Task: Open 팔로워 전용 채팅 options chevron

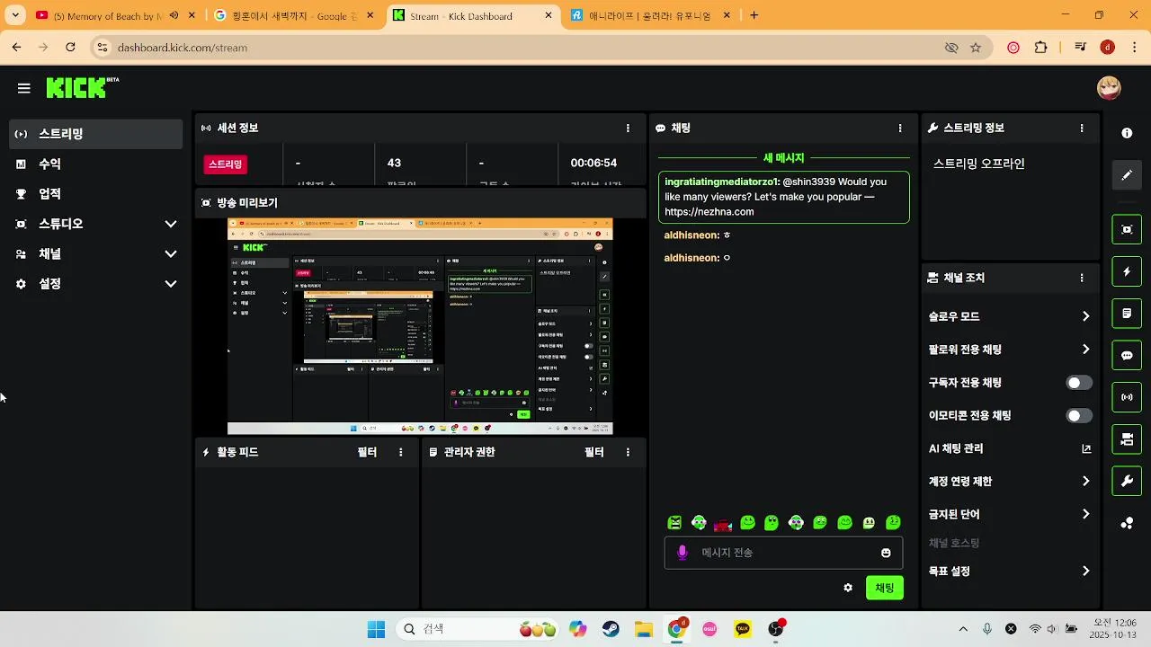Action: pos(1085,350)
